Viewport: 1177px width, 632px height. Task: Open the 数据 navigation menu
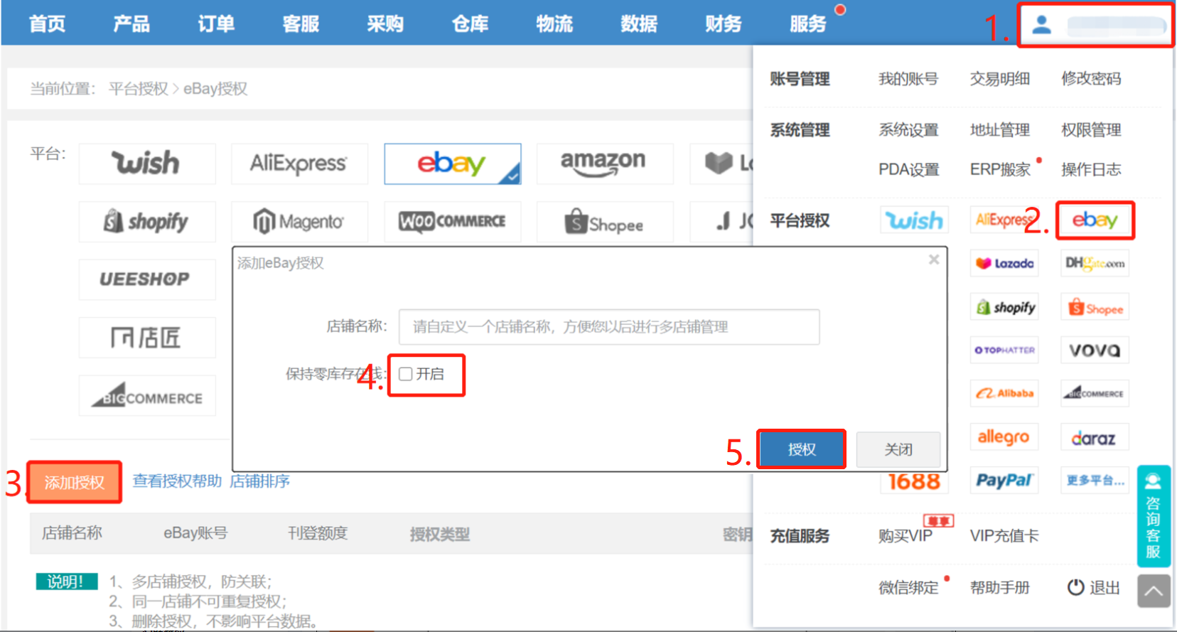pyautogui.click(x=639, y=24)
